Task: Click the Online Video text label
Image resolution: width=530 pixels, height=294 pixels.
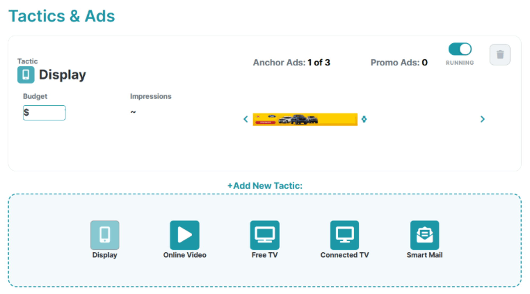Action: 184,255
